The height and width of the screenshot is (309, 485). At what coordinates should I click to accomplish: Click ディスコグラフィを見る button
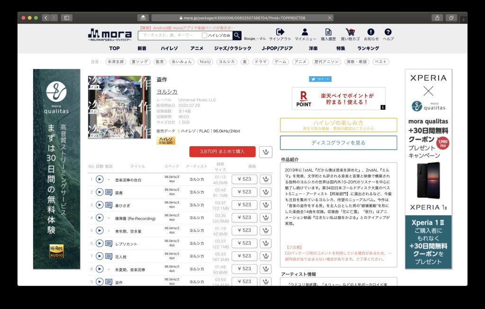[x=338, y=143]
